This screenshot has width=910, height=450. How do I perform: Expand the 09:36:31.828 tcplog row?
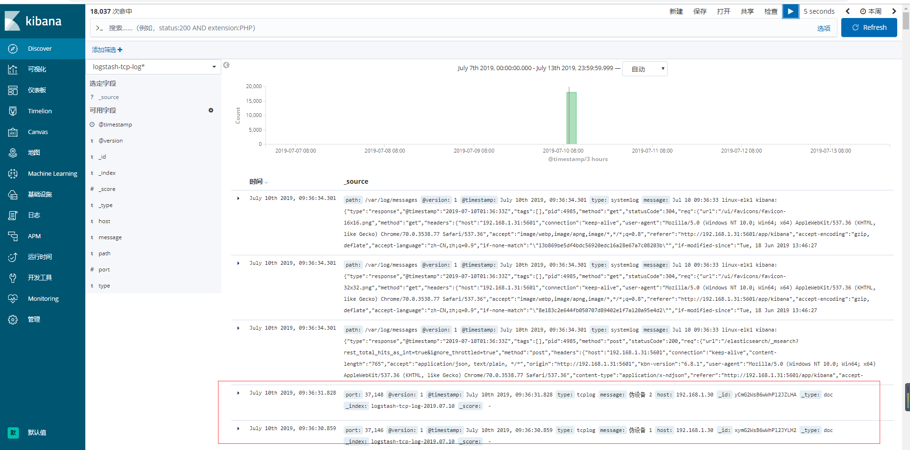(238, 393)
